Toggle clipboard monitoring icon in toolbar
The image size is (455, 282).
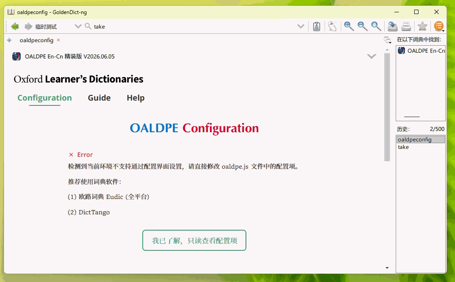317,26
